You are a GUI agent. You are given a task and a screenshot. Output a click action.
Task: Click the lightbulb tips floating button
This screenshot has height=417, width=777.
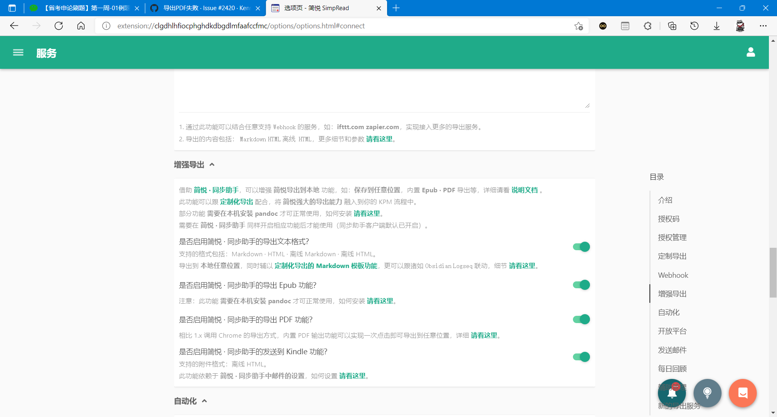pyautogui.click(x=707, y=393)
